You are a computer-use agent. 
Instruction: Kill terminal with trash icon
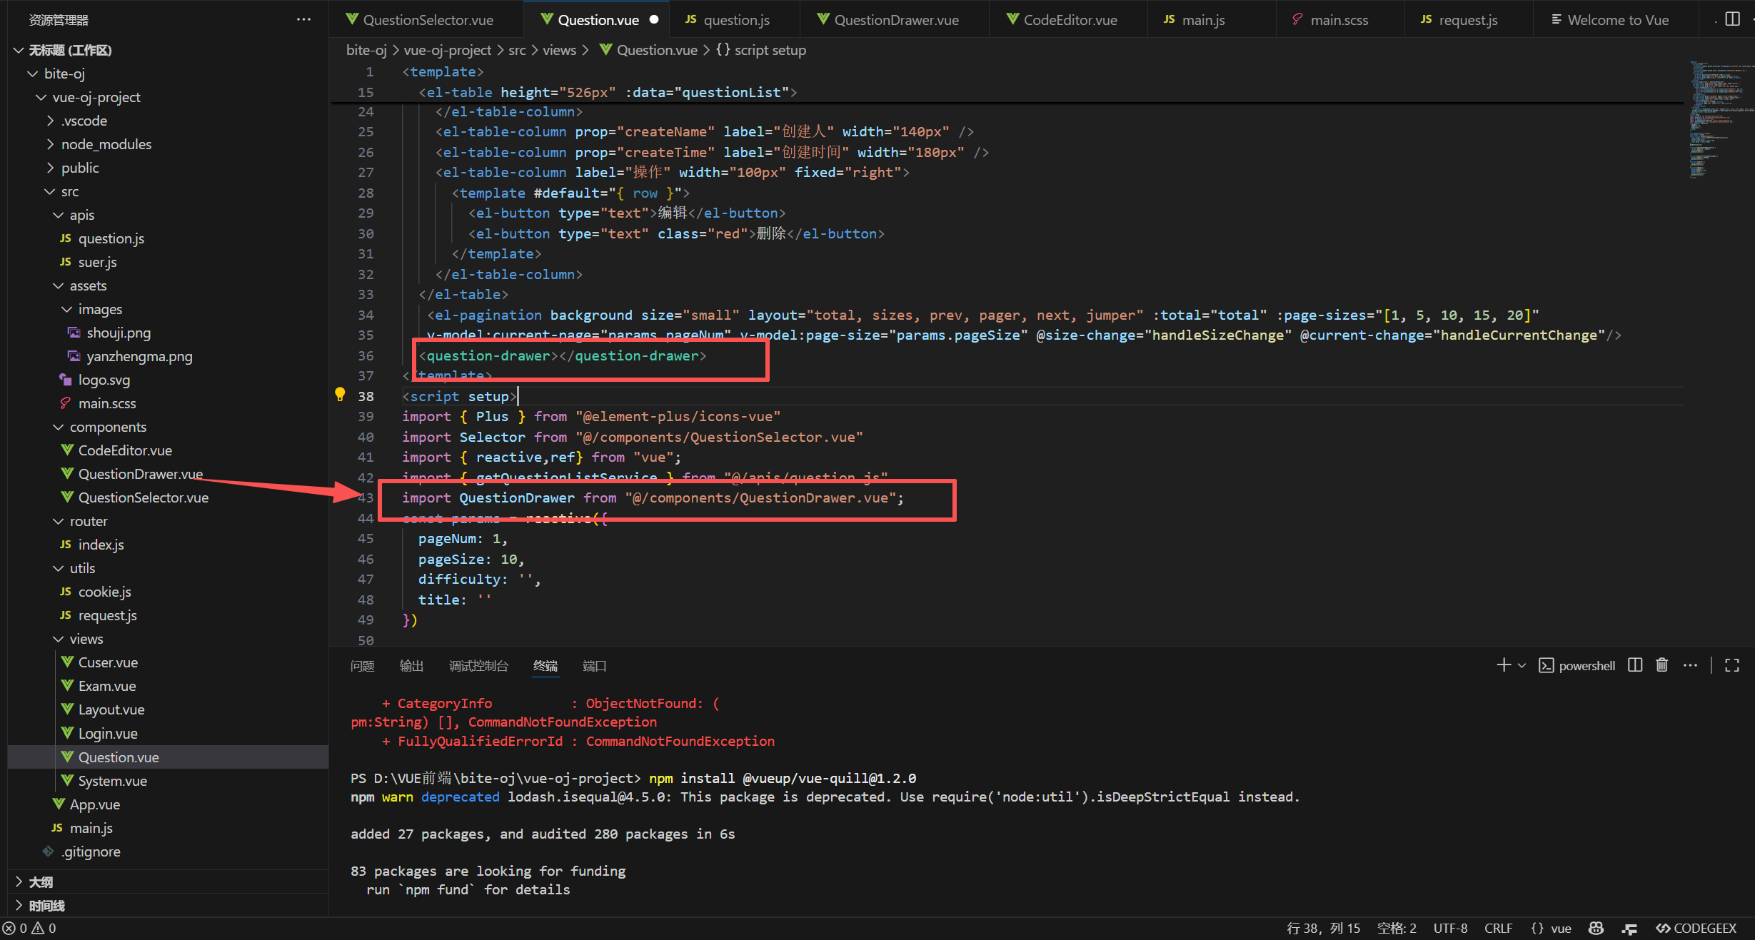(x=1662, y=665)
